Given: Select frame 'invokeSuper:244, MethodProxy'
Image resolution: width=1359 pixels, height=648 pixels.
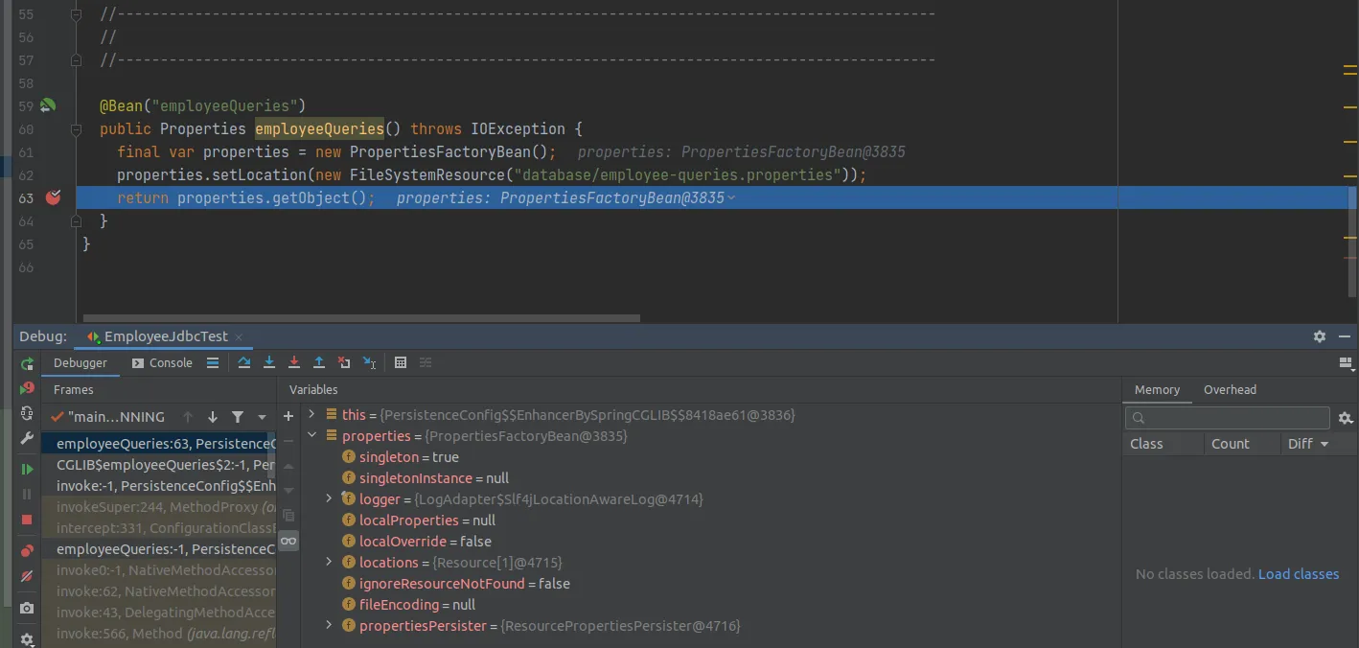Looking at the screenshot, I should (x=159, y=507).
